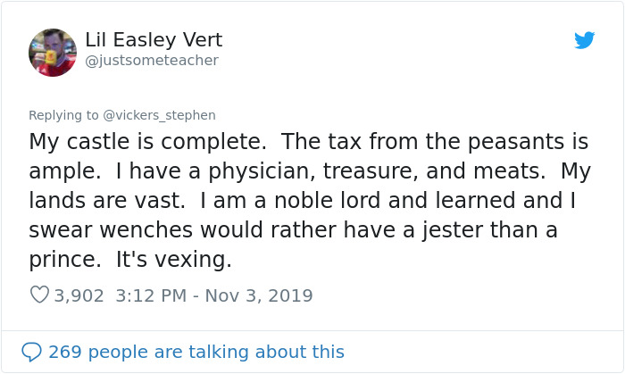Open "269 people are talking about this"
Screen dimensions: 625x374
coord(196,352)
